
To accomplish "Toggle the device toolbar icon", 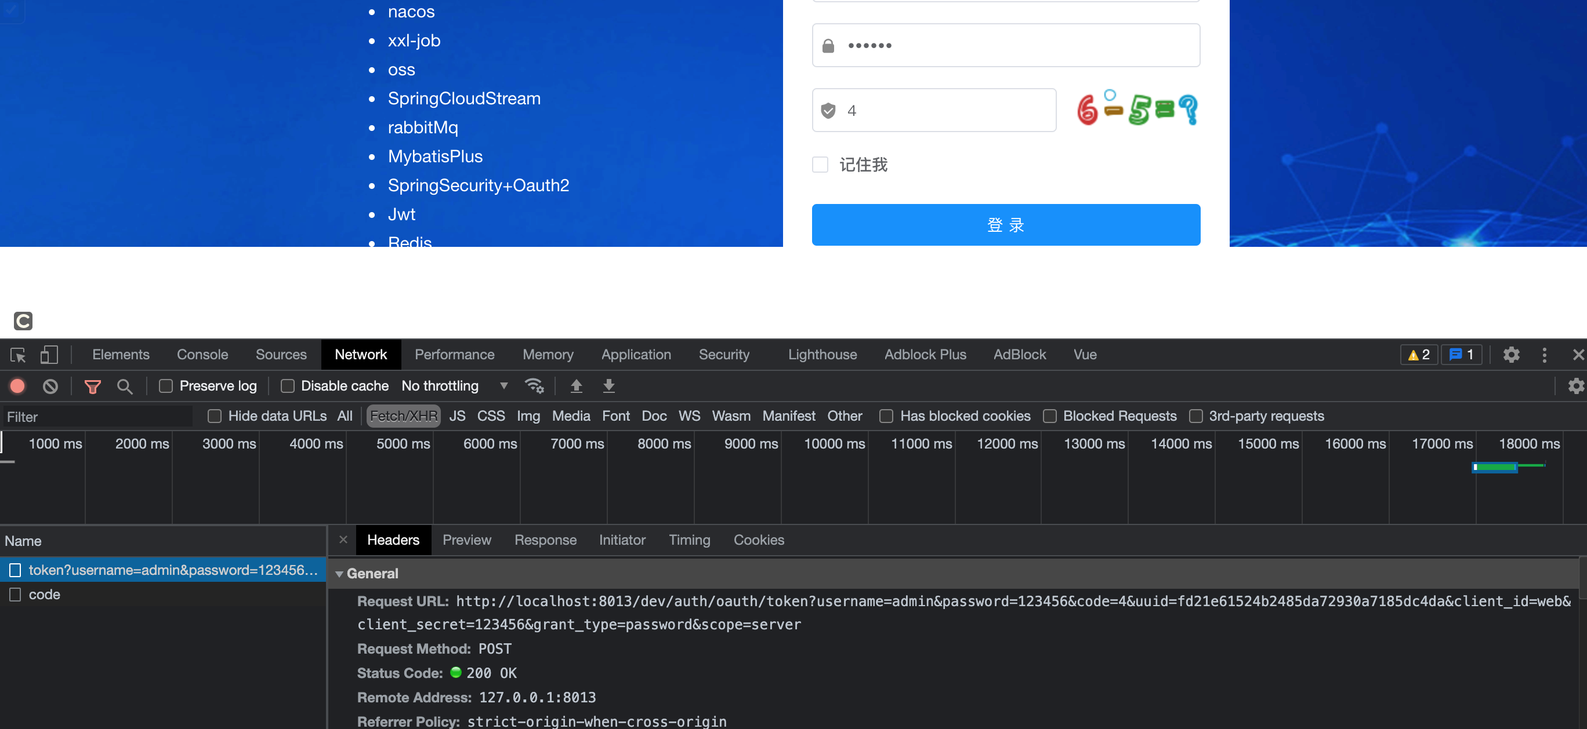I will pos(49,355).
